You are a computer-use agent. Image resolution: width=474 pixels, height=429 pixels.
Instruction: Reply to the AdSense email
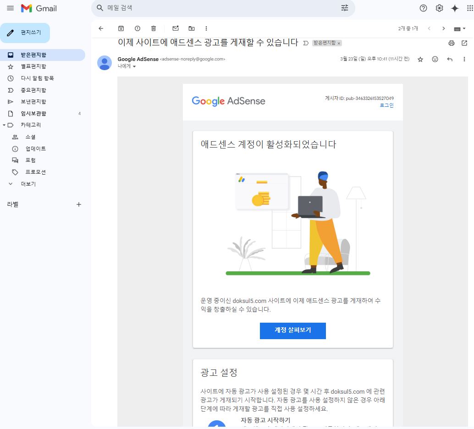pyautogui.click(x=450, y=59)
